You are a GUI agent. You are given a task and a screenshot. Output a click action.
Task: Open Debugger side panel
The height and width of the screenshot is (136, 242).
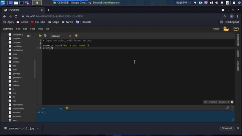point(238,66)
